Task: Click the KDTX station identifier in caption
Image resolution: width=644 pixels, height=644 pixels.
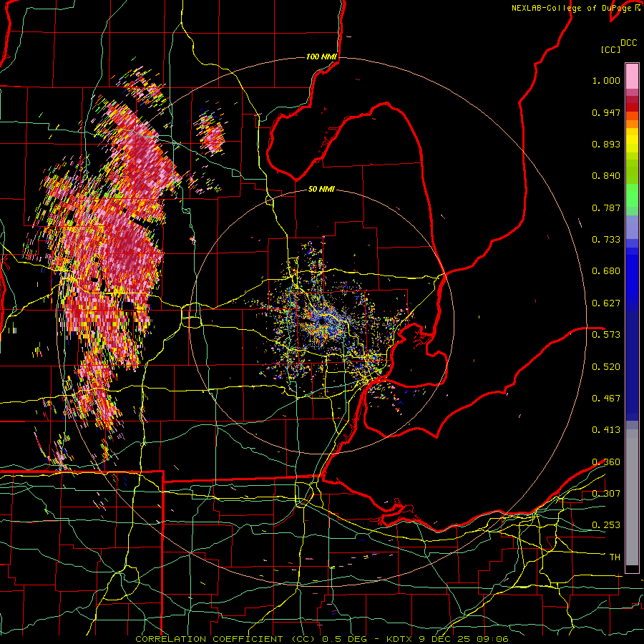Action: [x=401, y=639]
